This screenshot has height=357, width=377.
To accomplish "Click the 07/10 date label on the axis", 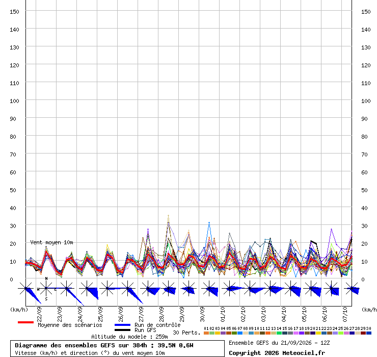I will (x=345, y=314).
